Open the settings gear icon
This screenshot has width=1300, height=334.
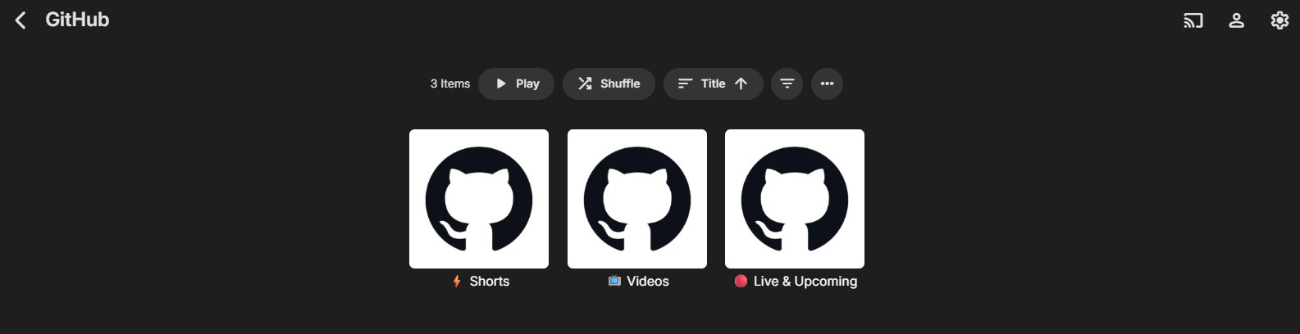(1279, 20)
